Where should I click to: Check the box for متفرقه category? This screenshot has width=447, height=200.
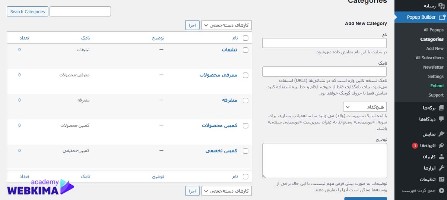point(245,100)
